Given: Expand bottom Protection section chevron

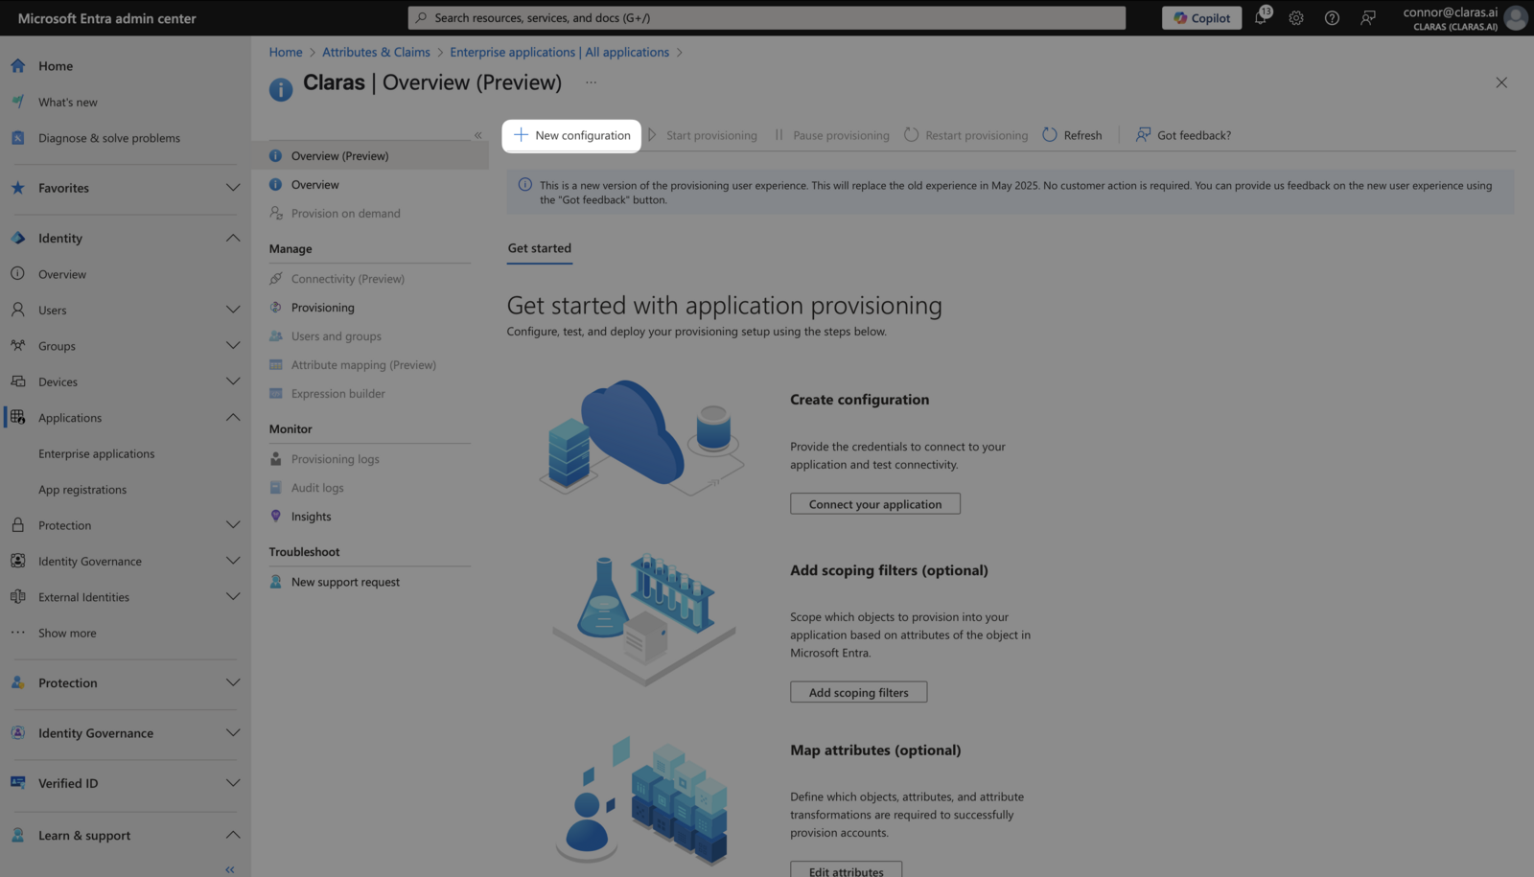Looking at the screenshot, I should 233,682.
